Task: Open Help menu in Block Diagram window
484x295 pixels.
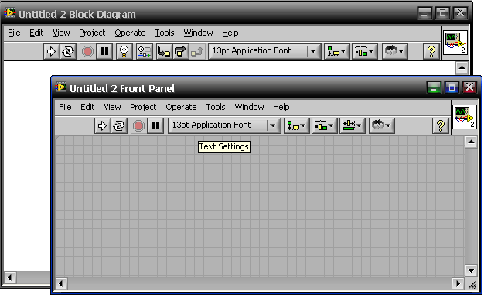Action: [230, 33]
